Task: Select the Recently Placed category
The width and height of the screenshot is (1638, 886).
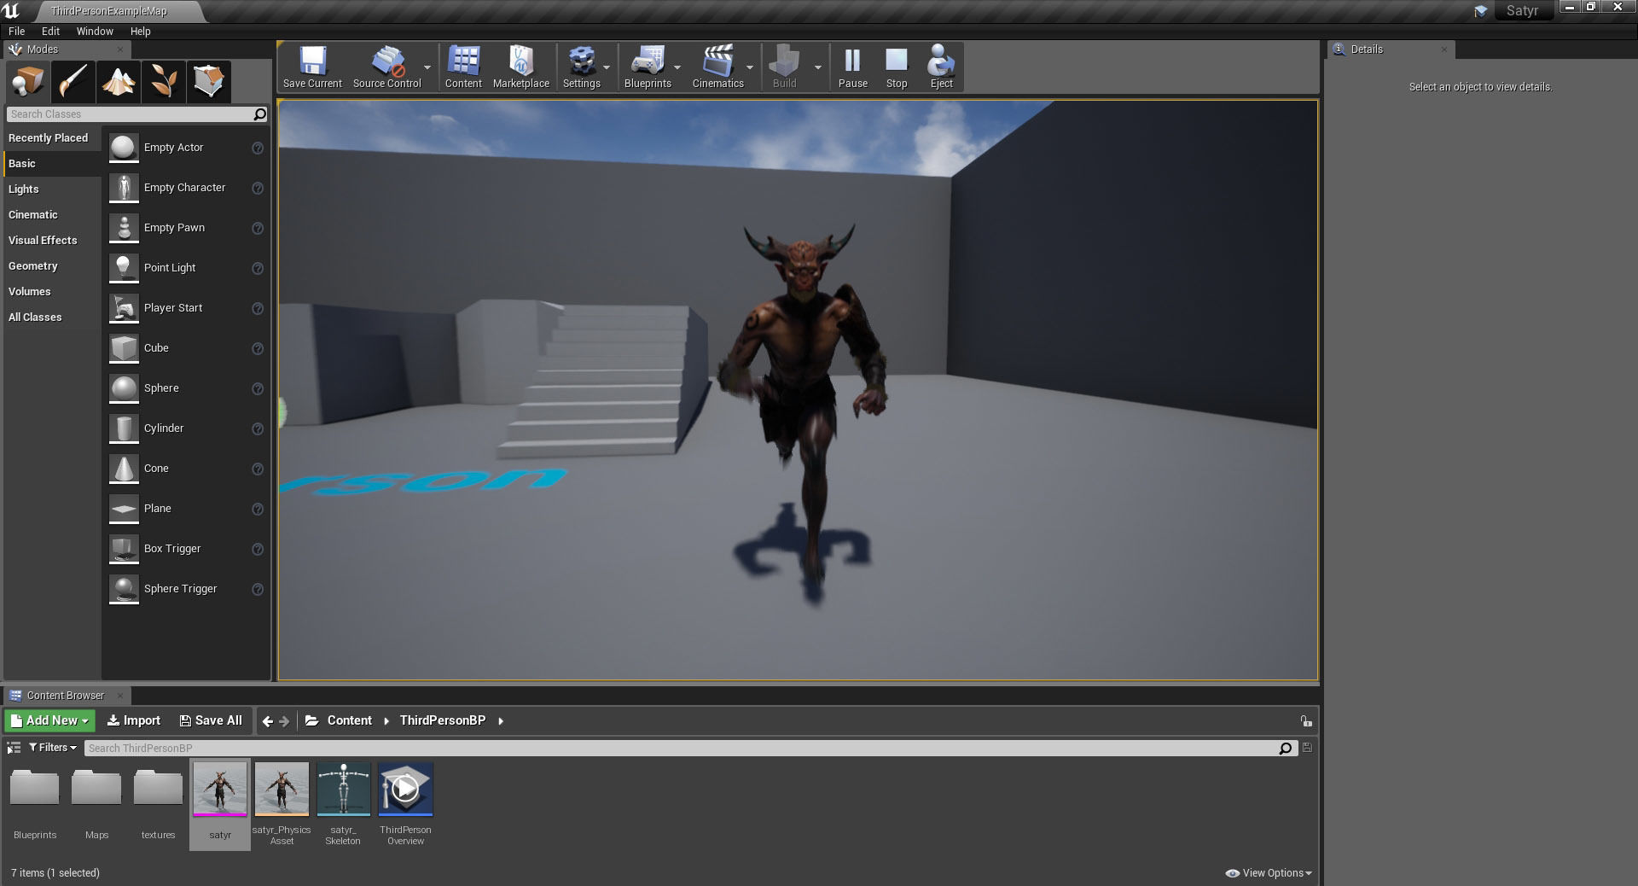Action: [49, 137]
